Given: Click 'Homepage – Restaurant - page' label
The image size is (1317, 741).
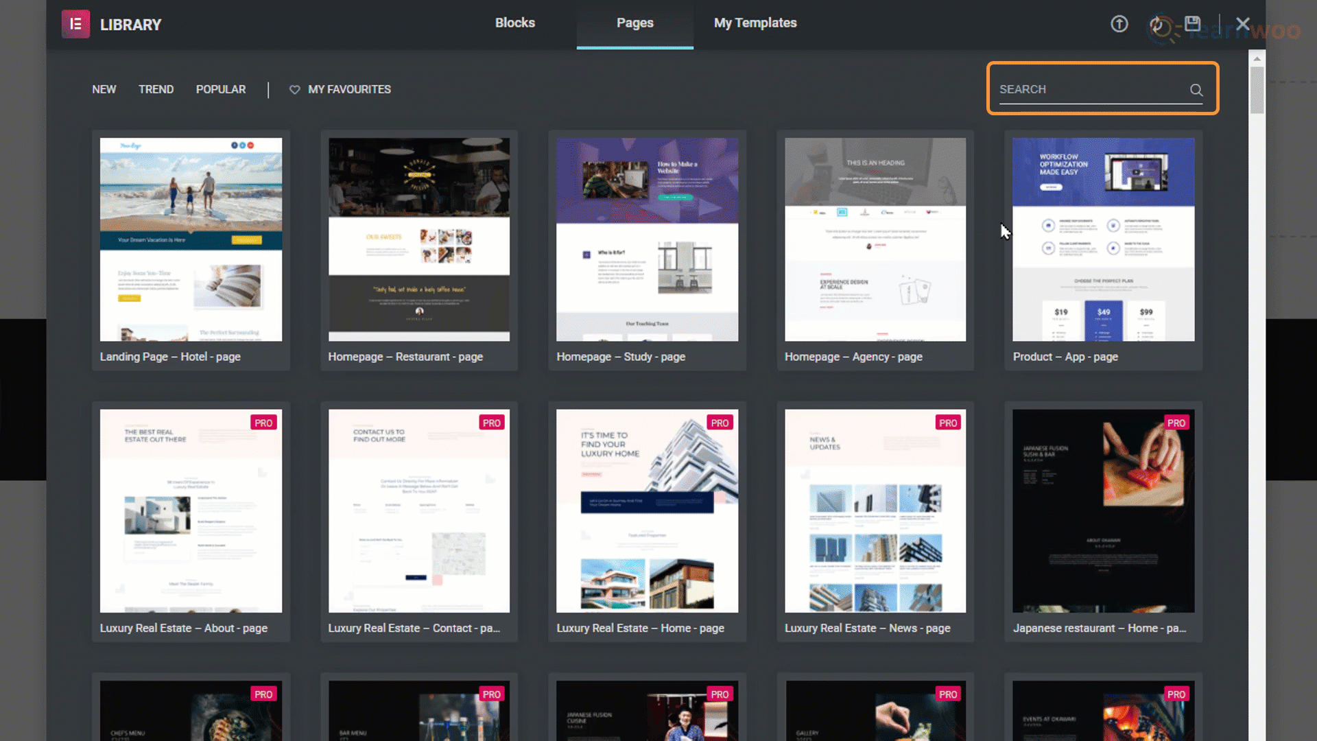Looking at the screenshot, I should click(x=405, y=357).
